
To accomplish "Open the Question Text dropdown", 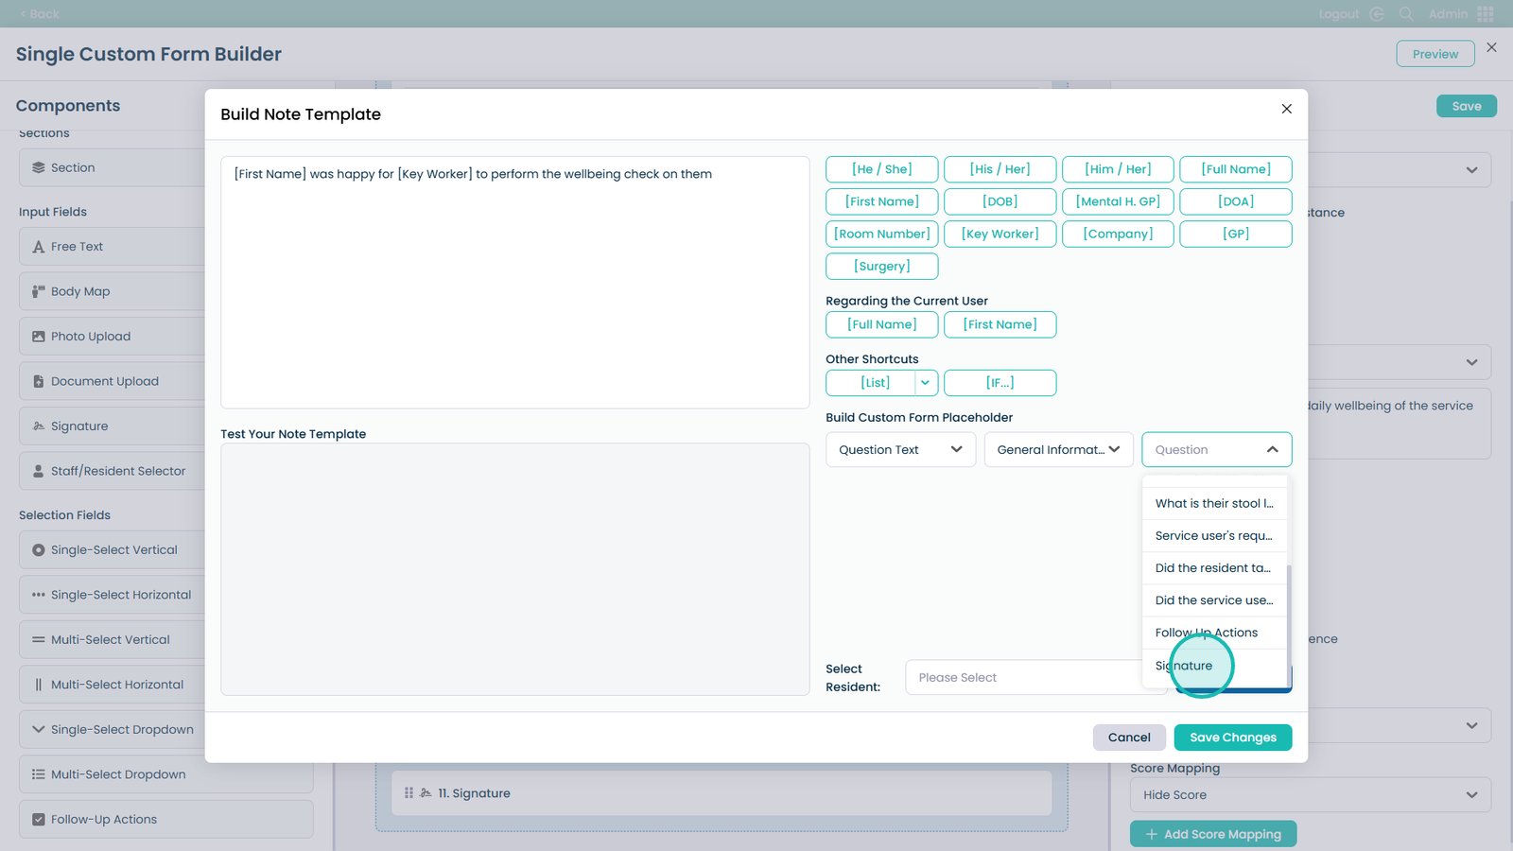I will (x=899, y=450).
